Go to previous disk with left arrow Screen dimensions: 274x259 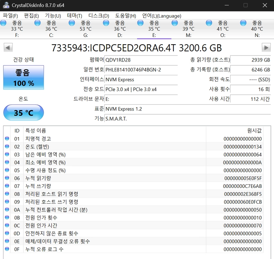8,48
